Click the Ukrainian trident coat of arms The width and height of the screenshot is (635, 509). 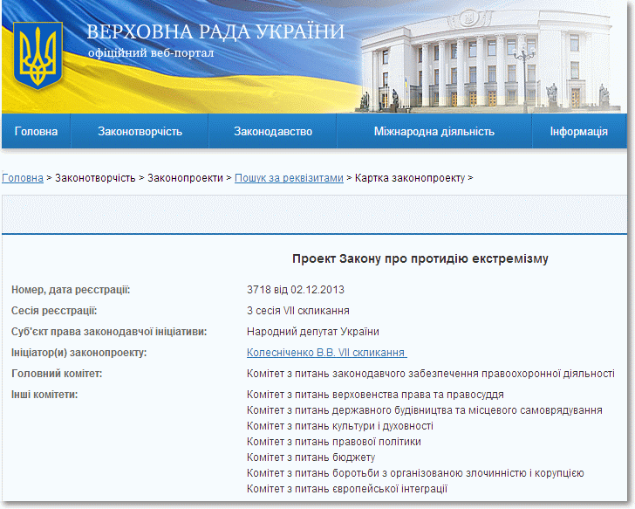tap(38, 56)
